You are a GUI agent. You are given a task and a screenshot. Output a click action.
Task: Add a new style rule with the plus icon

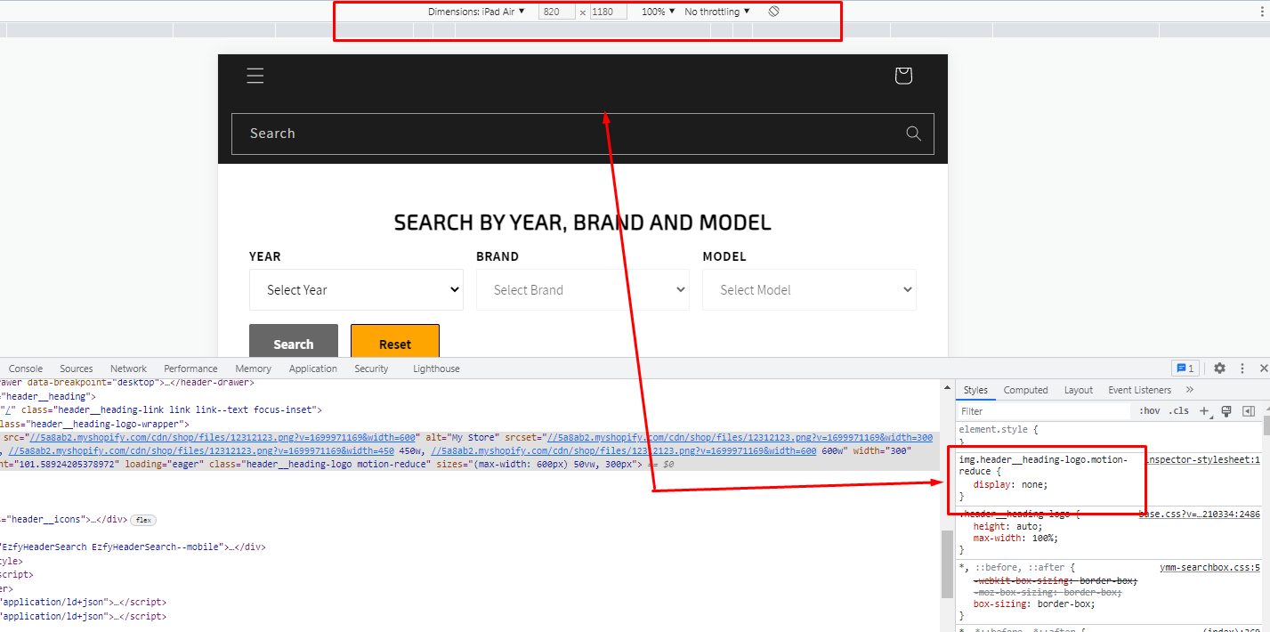pyautogui.click(x=1204, y=411)
